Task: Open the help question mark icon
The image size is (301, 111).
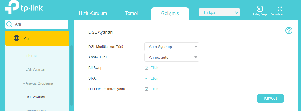Action: point(289,31)
